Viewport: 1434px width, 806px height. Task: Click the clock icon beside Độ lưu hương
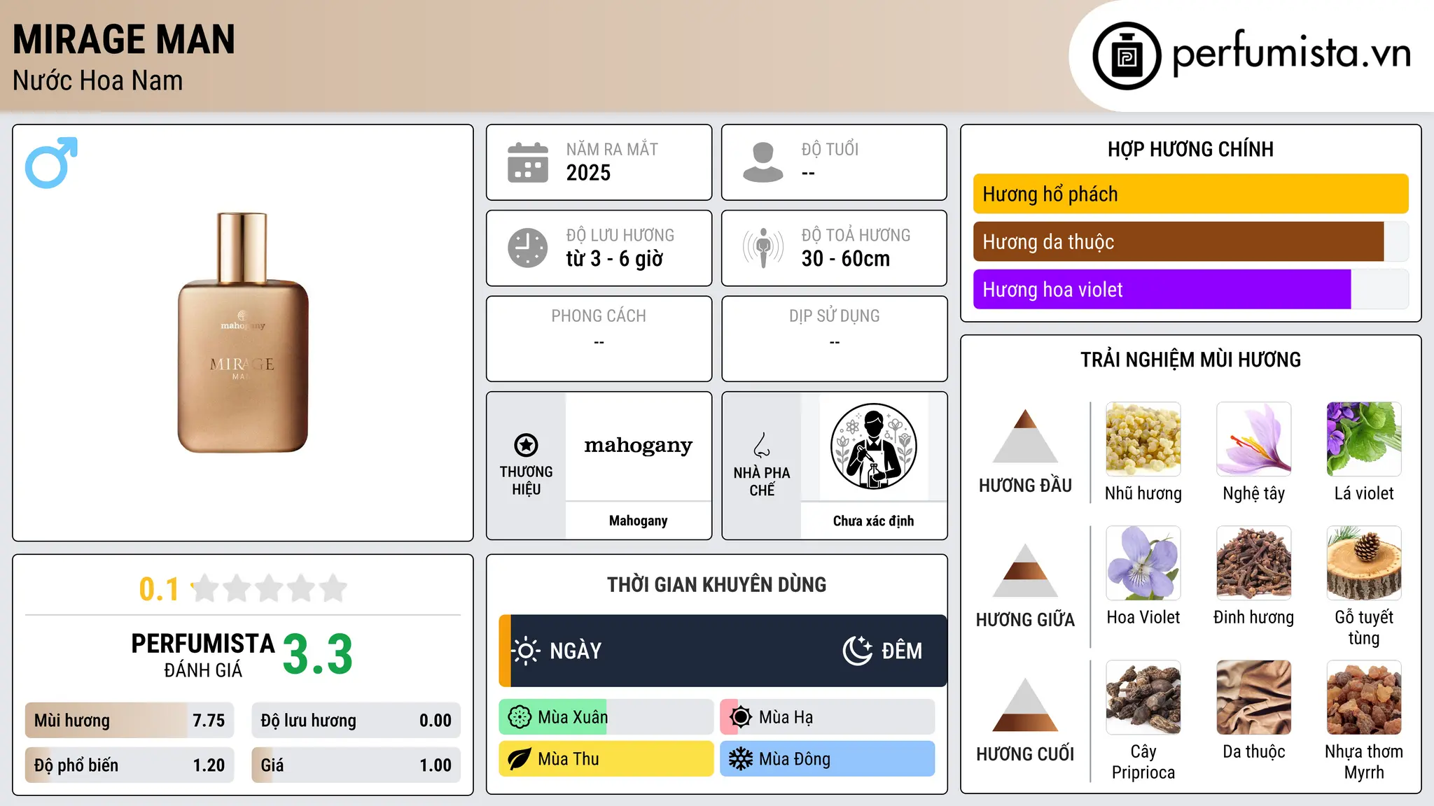(528, 248)
